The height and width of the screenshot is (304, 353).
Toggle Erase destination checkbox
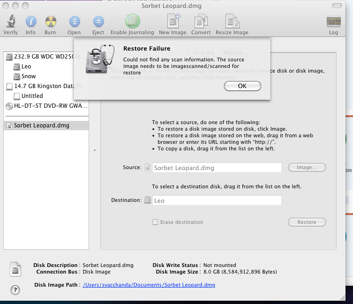coord(155,222)
